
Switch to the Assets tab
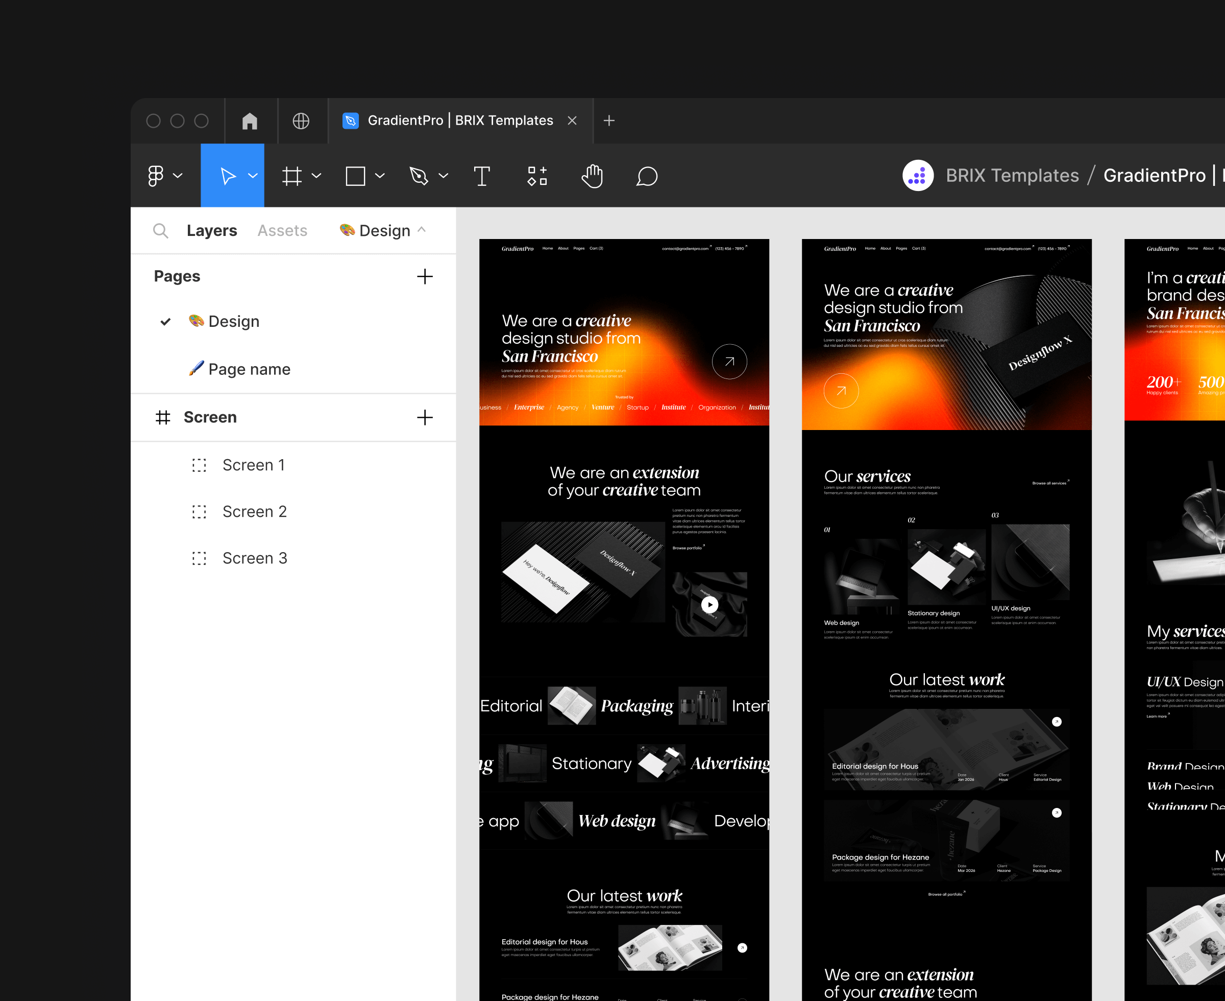coord(282,231)
